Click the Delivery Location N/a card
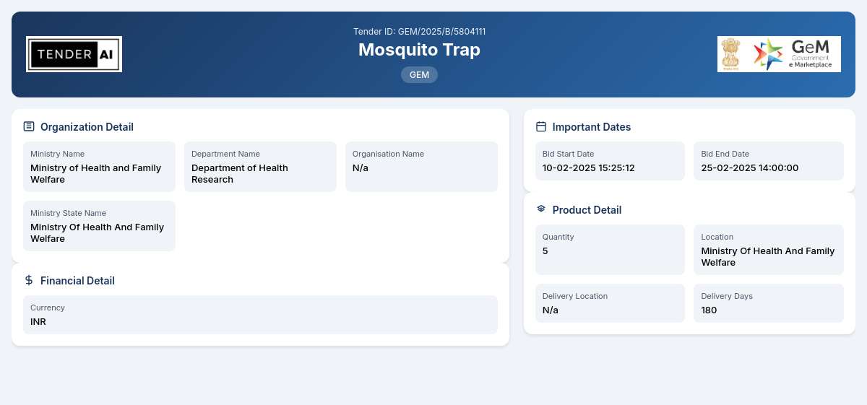Viewport: 867px width, 405px height. click(x=610, y=303)
